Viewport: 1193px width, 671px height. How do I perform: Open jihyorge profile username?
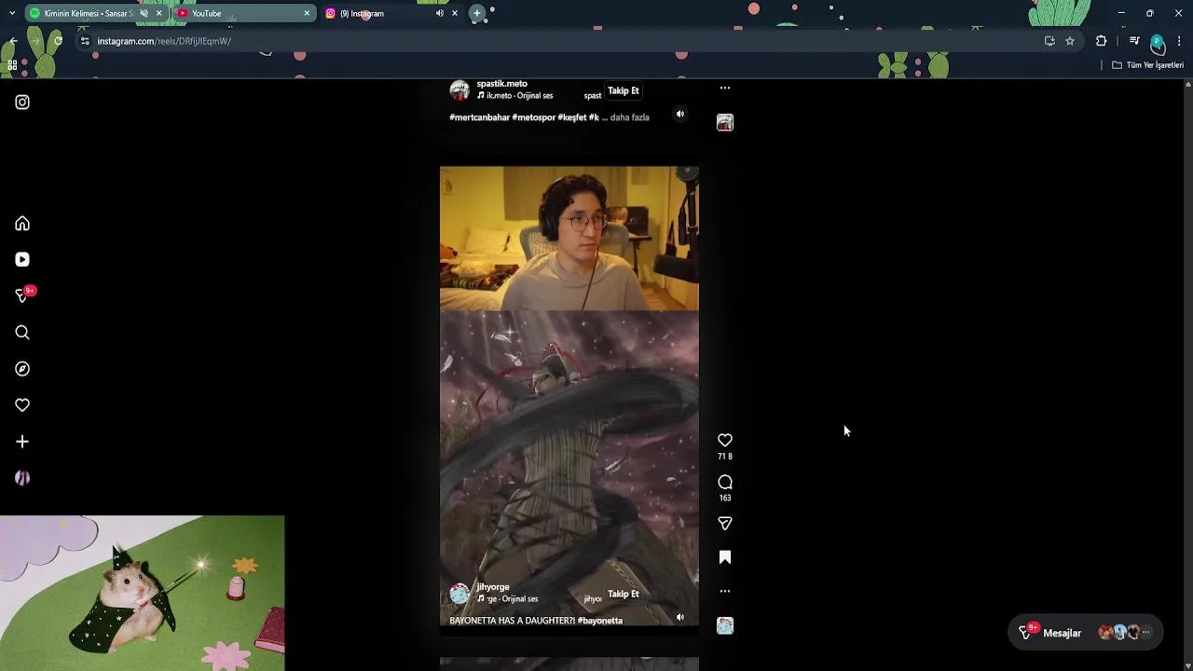tap(493, 587)
